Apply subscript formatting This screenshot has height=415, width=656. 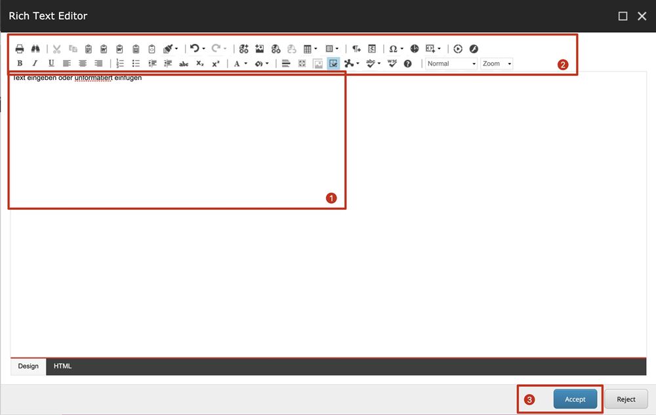pos(200,64)
